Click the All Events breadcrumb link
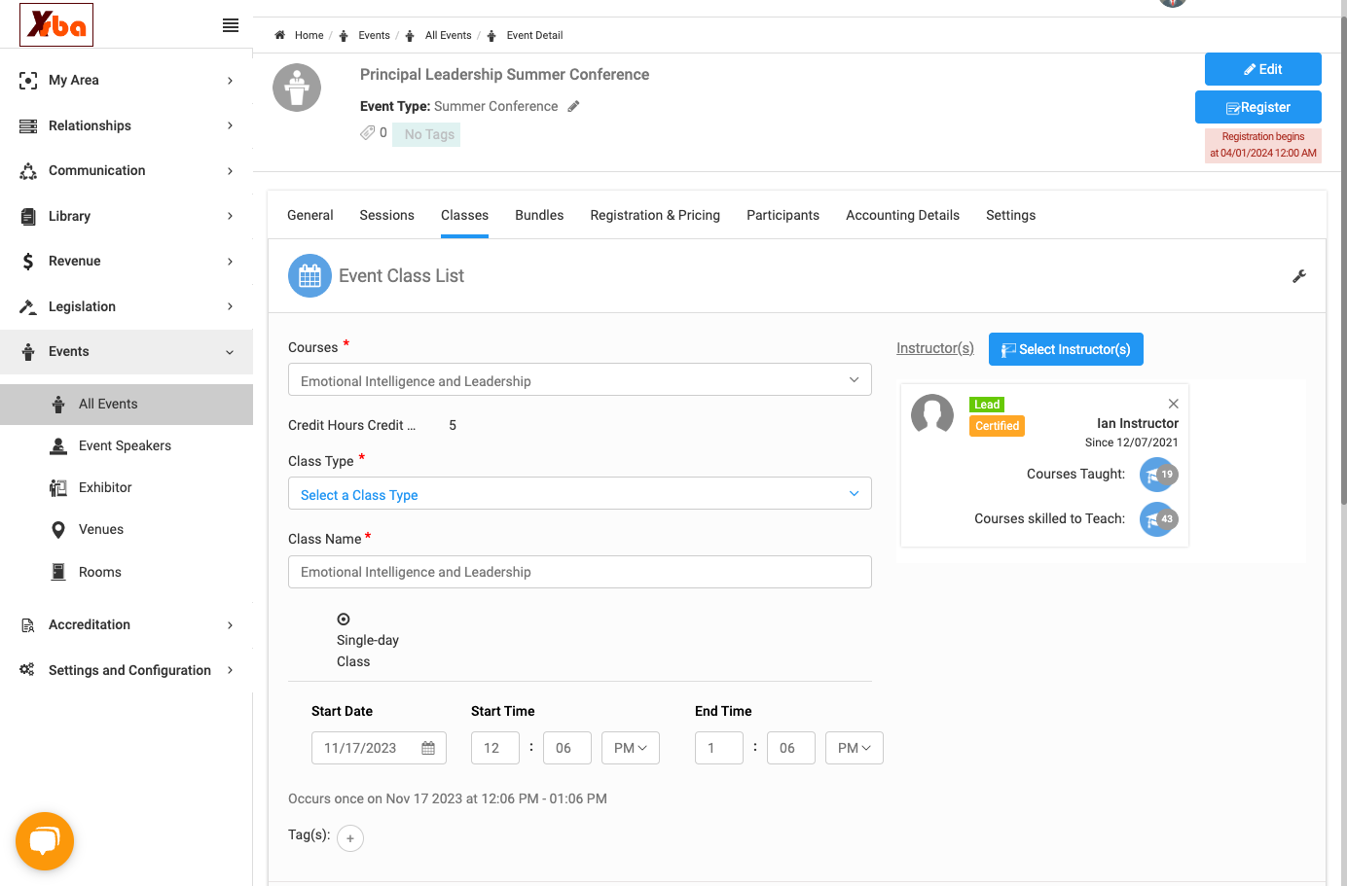 coord(448,35)
